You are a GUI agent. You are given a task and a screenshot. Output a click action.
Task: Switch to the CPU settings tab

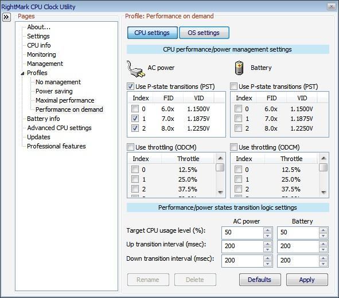(x=152, y=33)
